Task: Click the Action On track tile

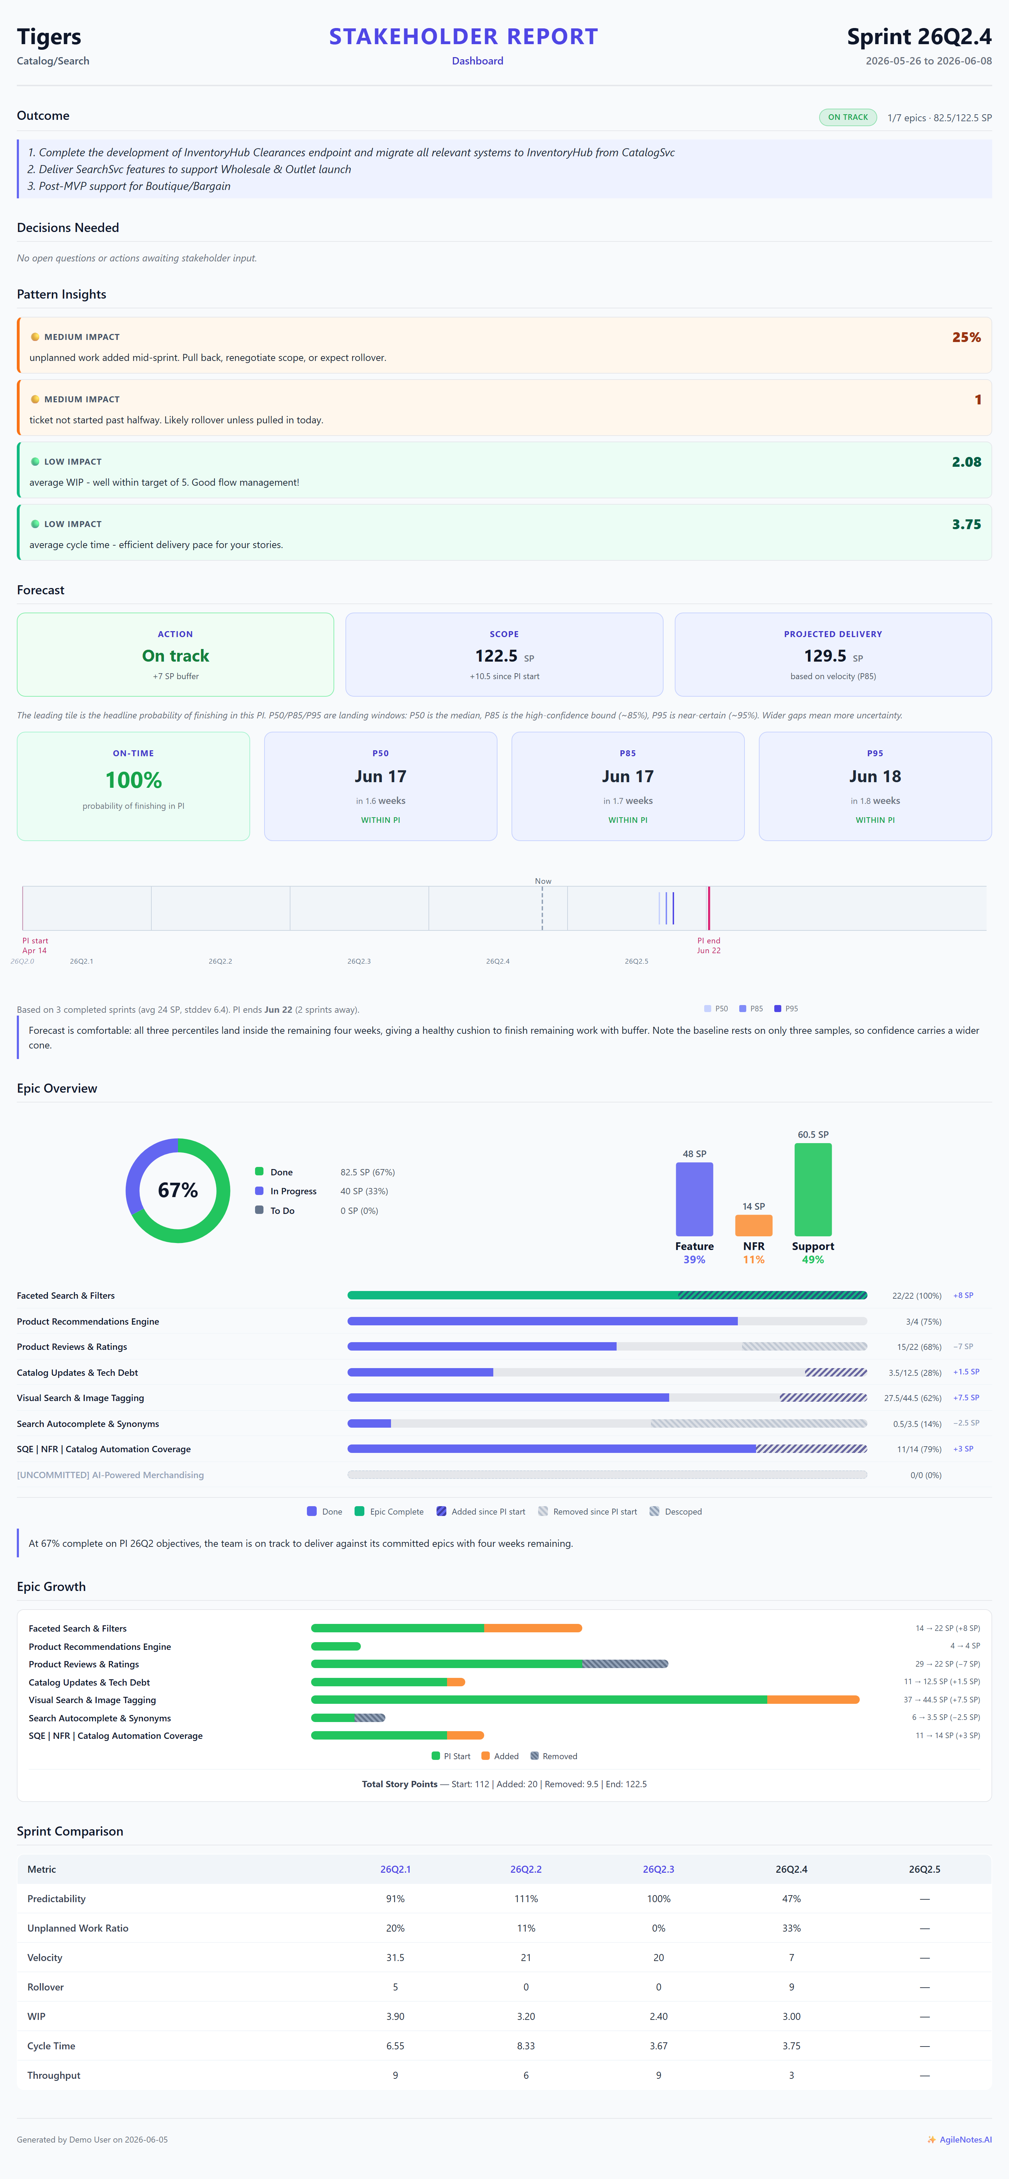Action: pos(175,655)
